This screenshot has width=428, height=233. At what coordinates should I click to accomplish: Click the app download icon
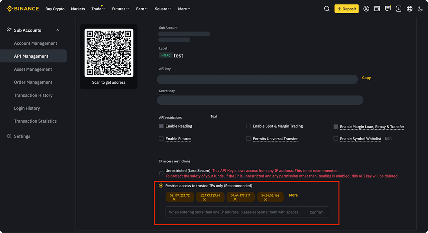point(399,8)
